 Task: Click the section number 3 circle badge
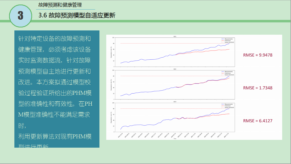coord(21,16)
